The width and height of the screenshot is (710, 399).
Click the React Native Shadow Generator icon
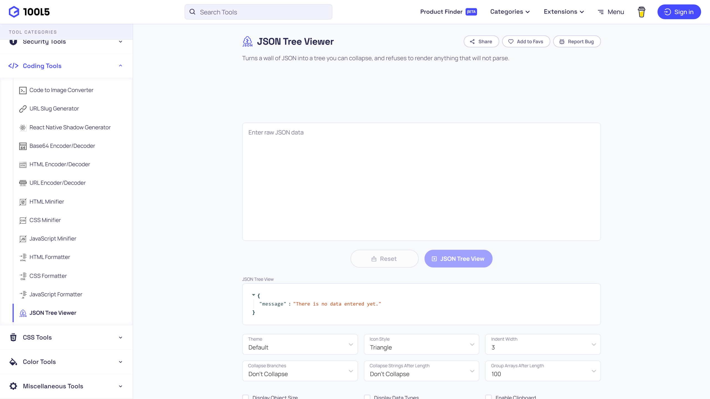[23, 127]
